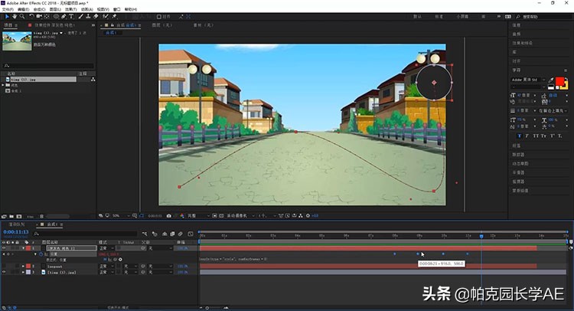Toggle the timeline Frame Blending icon
The image size is (574, 311).
tap(172, 234)
